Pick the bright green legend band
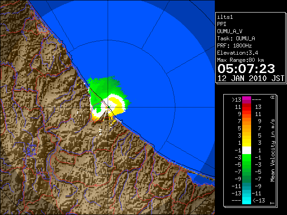This screenshot has width=287, height=215. click(247, 157)
